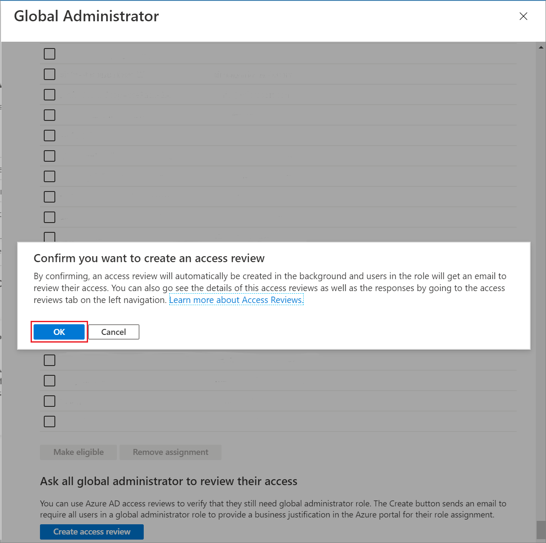
Task: Tick the last checkbox in the list
Action: click(50, 422)
